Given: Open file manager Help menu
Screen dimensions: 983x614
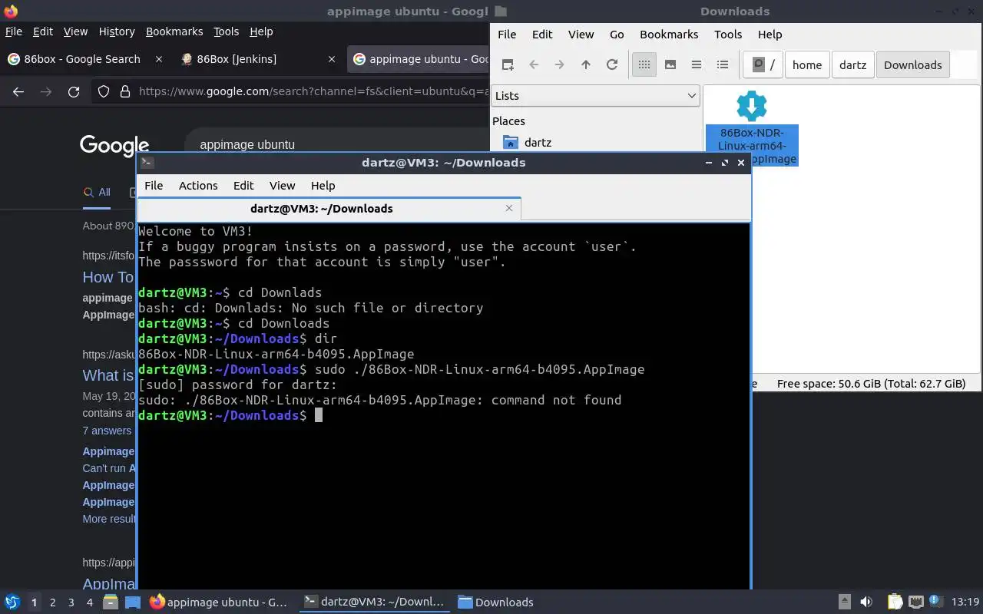Looking at the screenshot, I should tap(770, 35).
